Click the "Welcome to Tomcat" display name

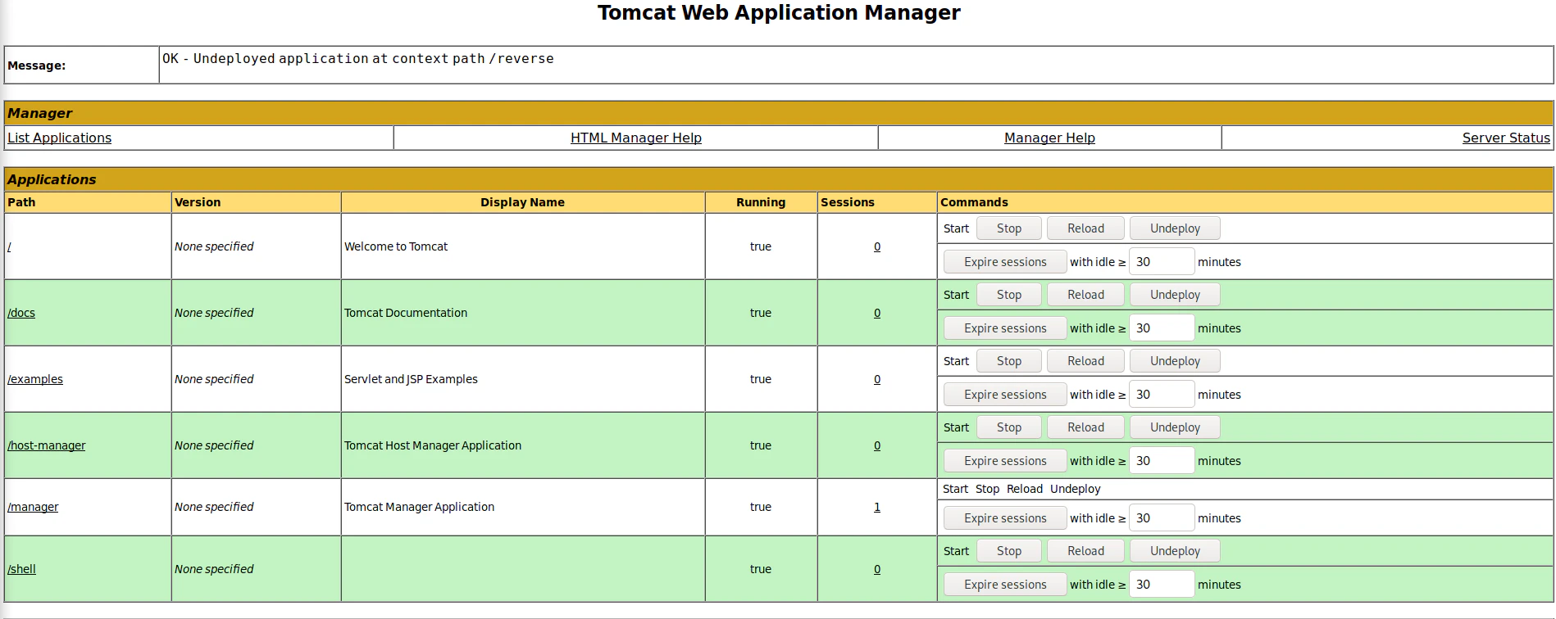click(x=396, y=246)
